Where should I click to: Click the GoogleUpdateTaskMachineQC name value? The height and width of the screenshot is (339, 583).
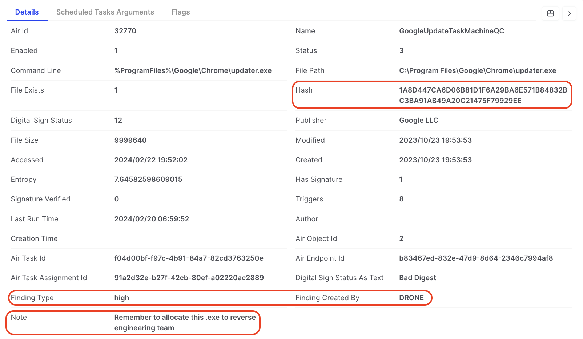pos(451,31)
